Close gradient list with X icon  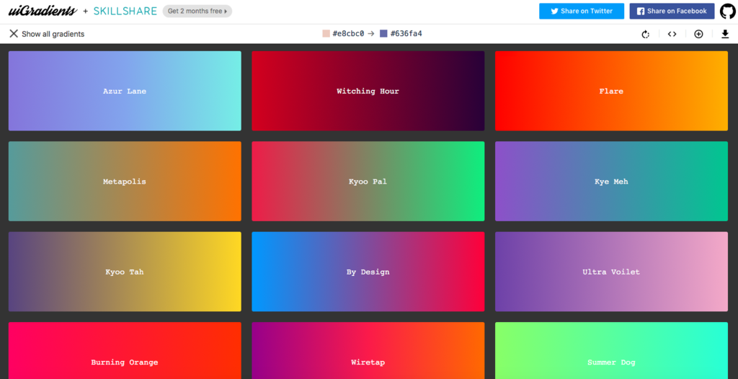tap(14, 33)
